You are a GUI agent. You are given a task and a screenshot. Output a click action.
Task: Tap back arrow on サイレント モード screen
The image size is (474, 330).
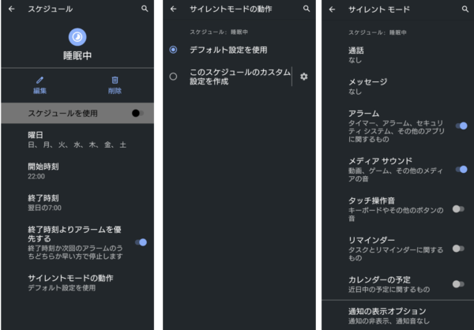[x=332, y=9]
